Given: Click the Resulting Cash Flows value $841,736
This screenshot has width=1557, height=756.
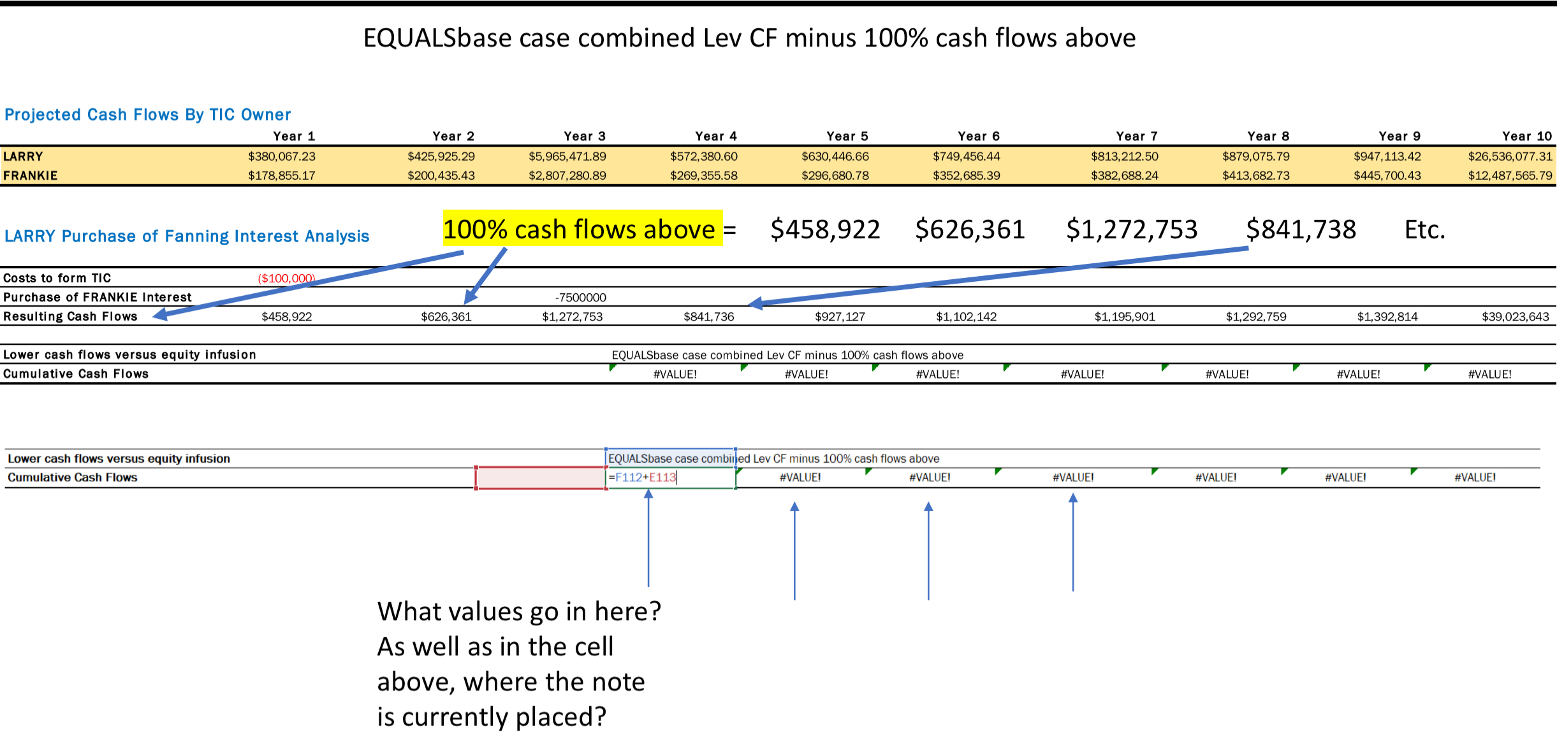Looking at the screenshot, I should pos(708,316).
